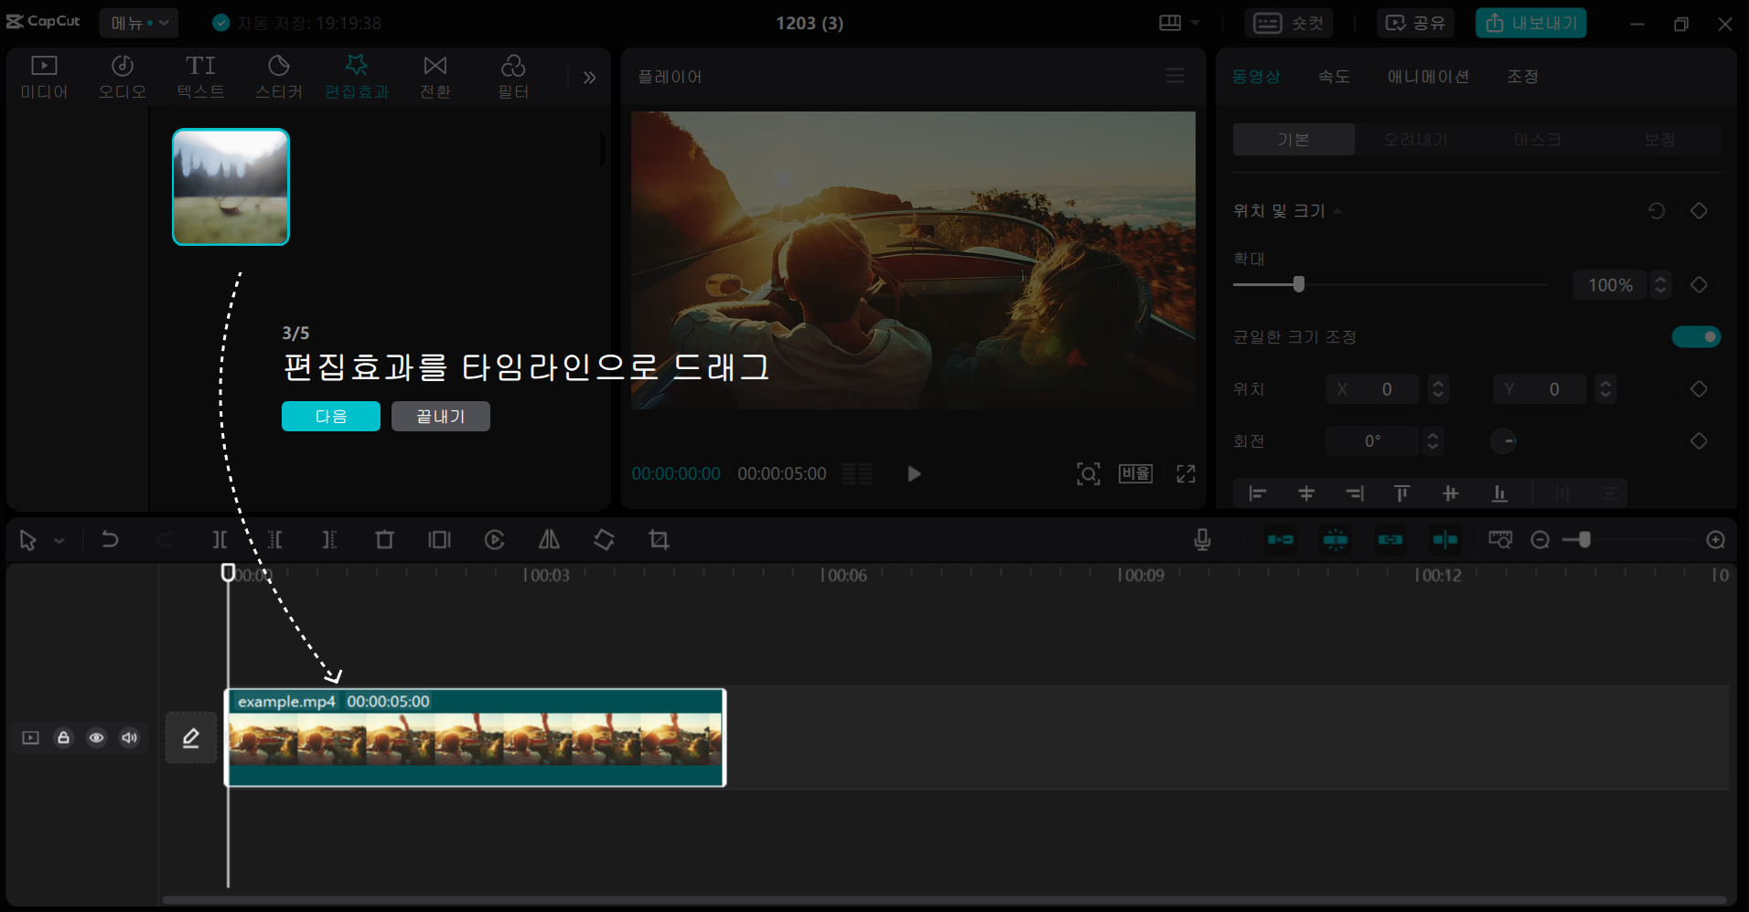Open the 필터 filters tab

[x=513, y=77]
